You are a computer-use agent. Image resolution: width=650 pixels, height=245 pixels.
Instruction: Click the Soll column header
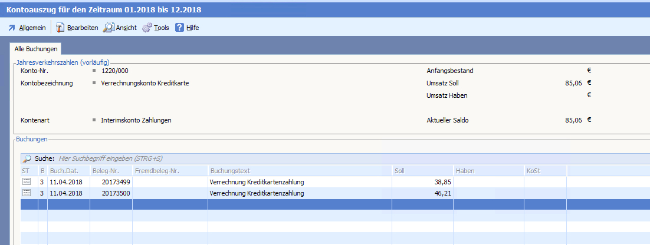[x=422, y=171]
